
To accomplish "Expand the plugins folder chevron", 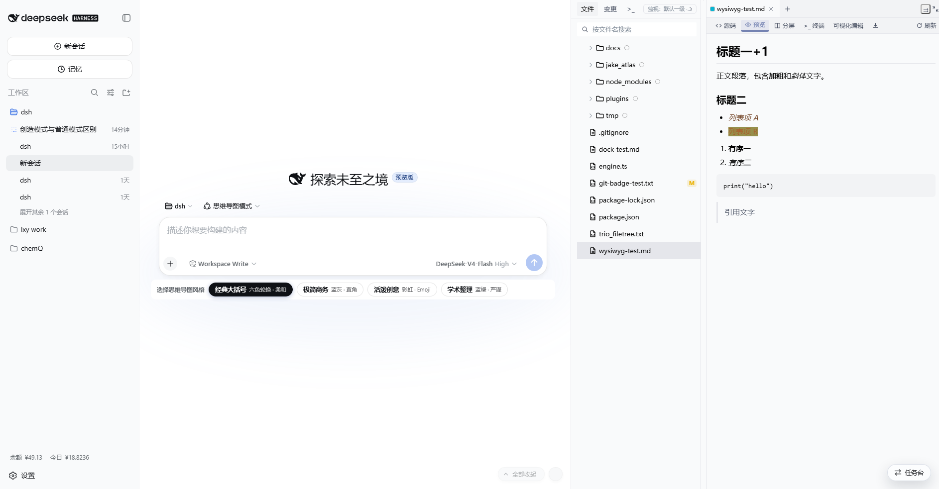I will pos(591,98).
